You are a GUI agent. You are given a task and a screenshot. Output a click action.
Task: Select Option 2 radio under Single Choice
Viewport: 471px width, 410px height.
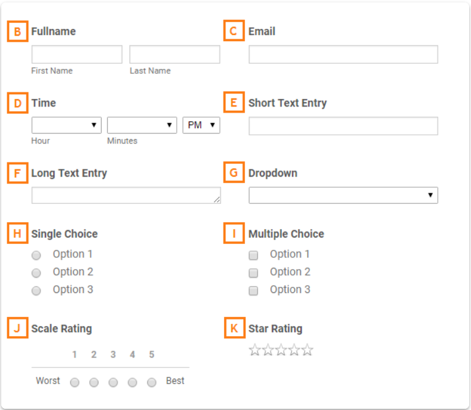pos(36,273)
